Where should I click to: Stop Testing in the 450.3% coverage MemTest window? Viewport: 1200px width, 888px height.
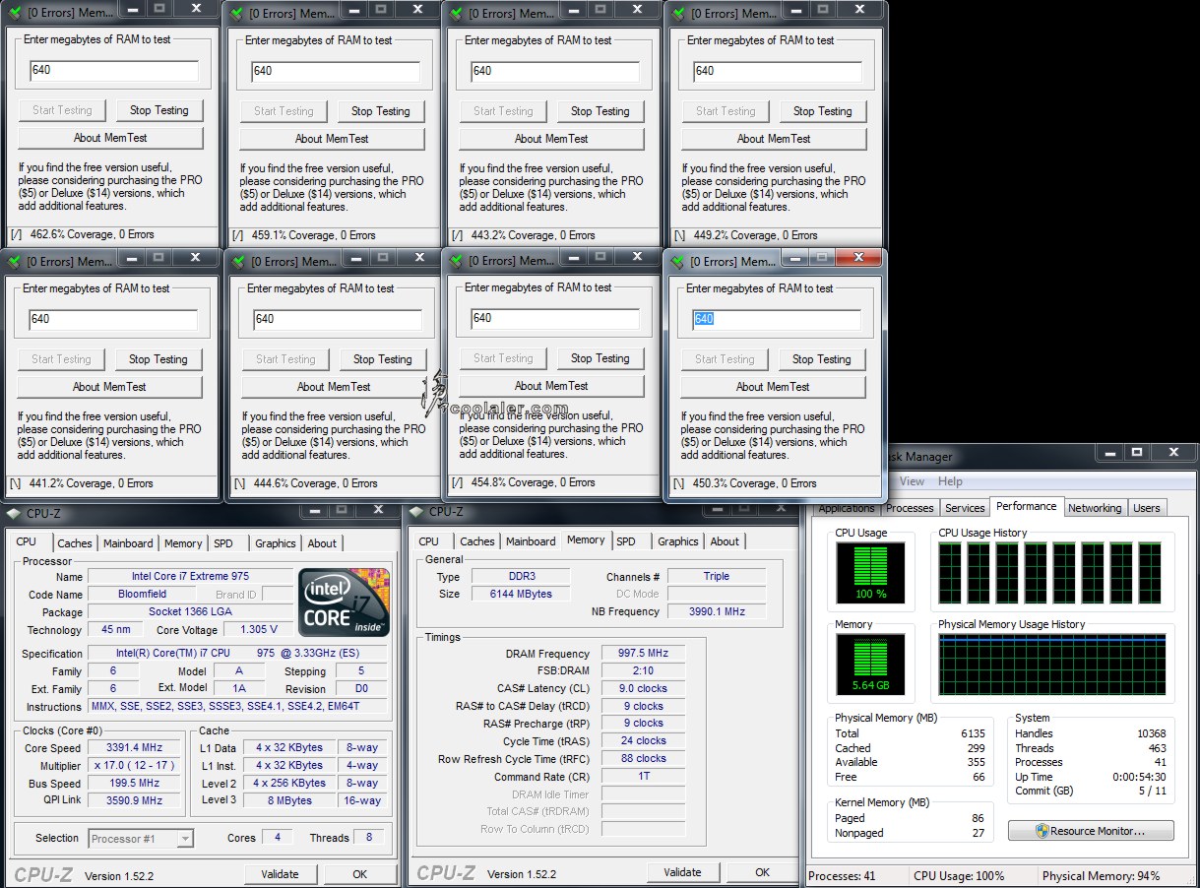(x=822, y=359)
